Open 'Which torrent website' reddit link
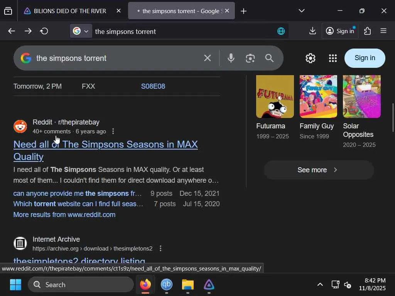The width and height of the screenshot is (395, 296). click(x=78, y=203)
